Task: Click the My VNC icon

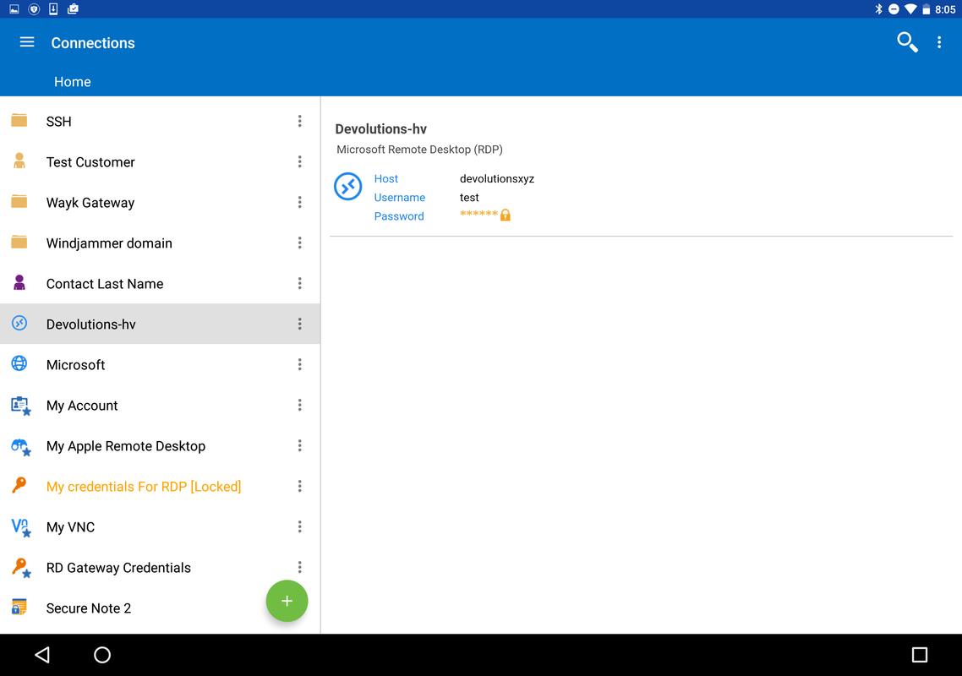Action: tap(20, 527)
